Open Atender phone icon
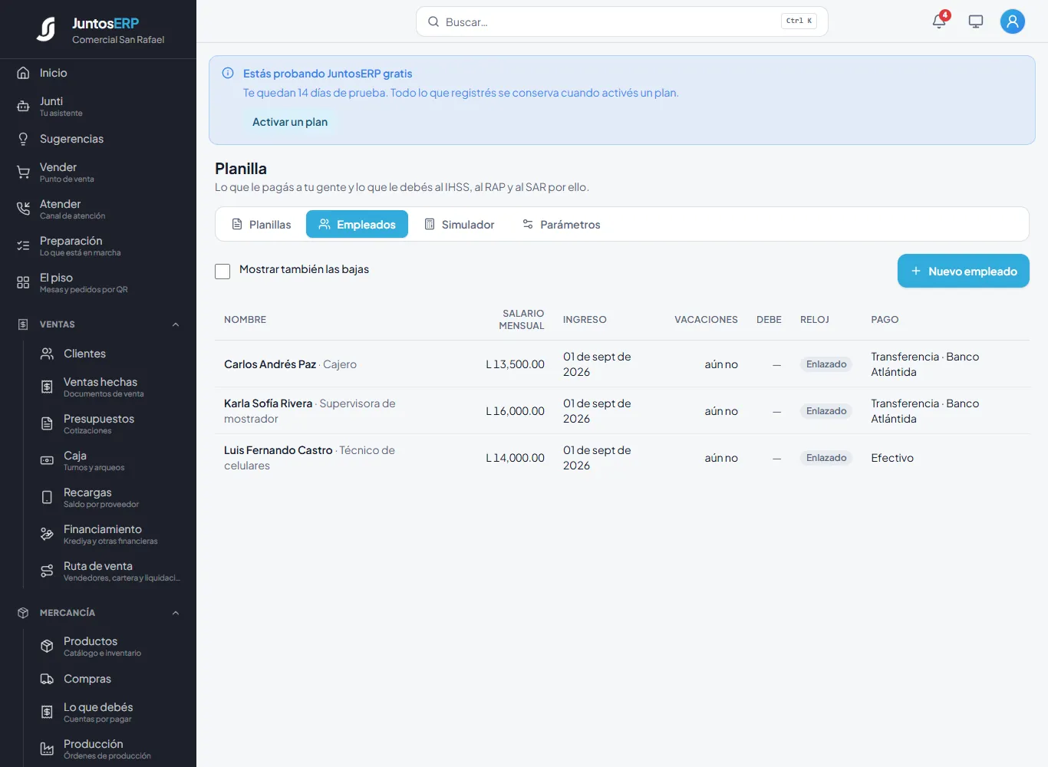 pos(23,209)
